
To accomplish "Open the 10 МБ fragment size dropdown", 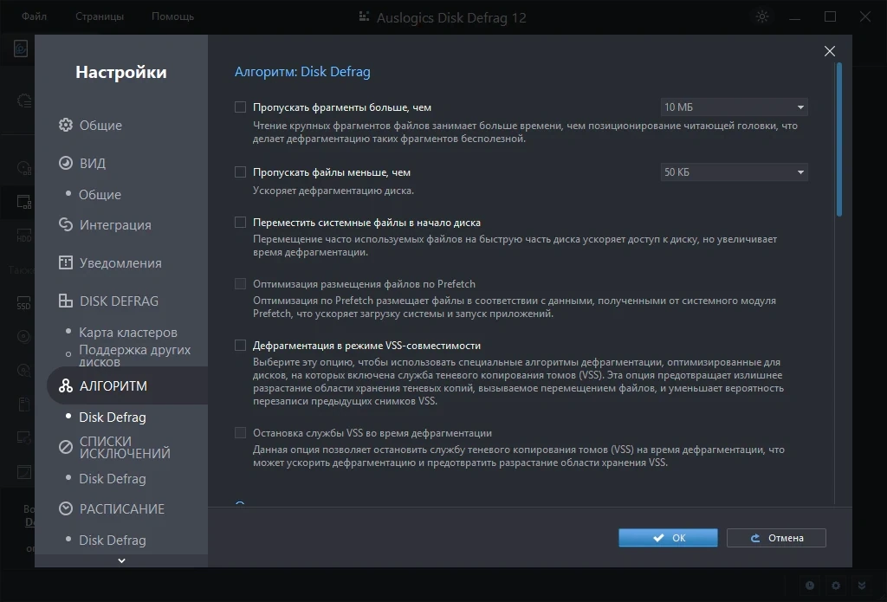I will point(734,107).
